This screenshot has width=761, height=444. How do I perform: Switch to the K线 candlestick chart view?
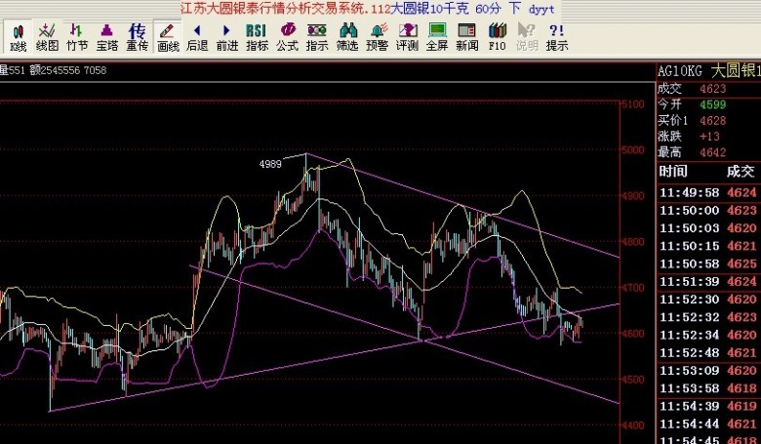point(18,37)
